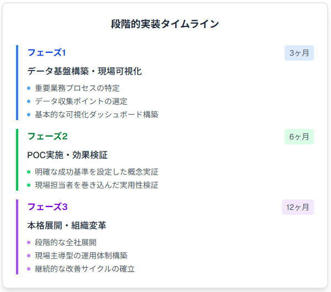
Task: Select 継続的な改善サイクルの確立 item
Action: point(85,269)
